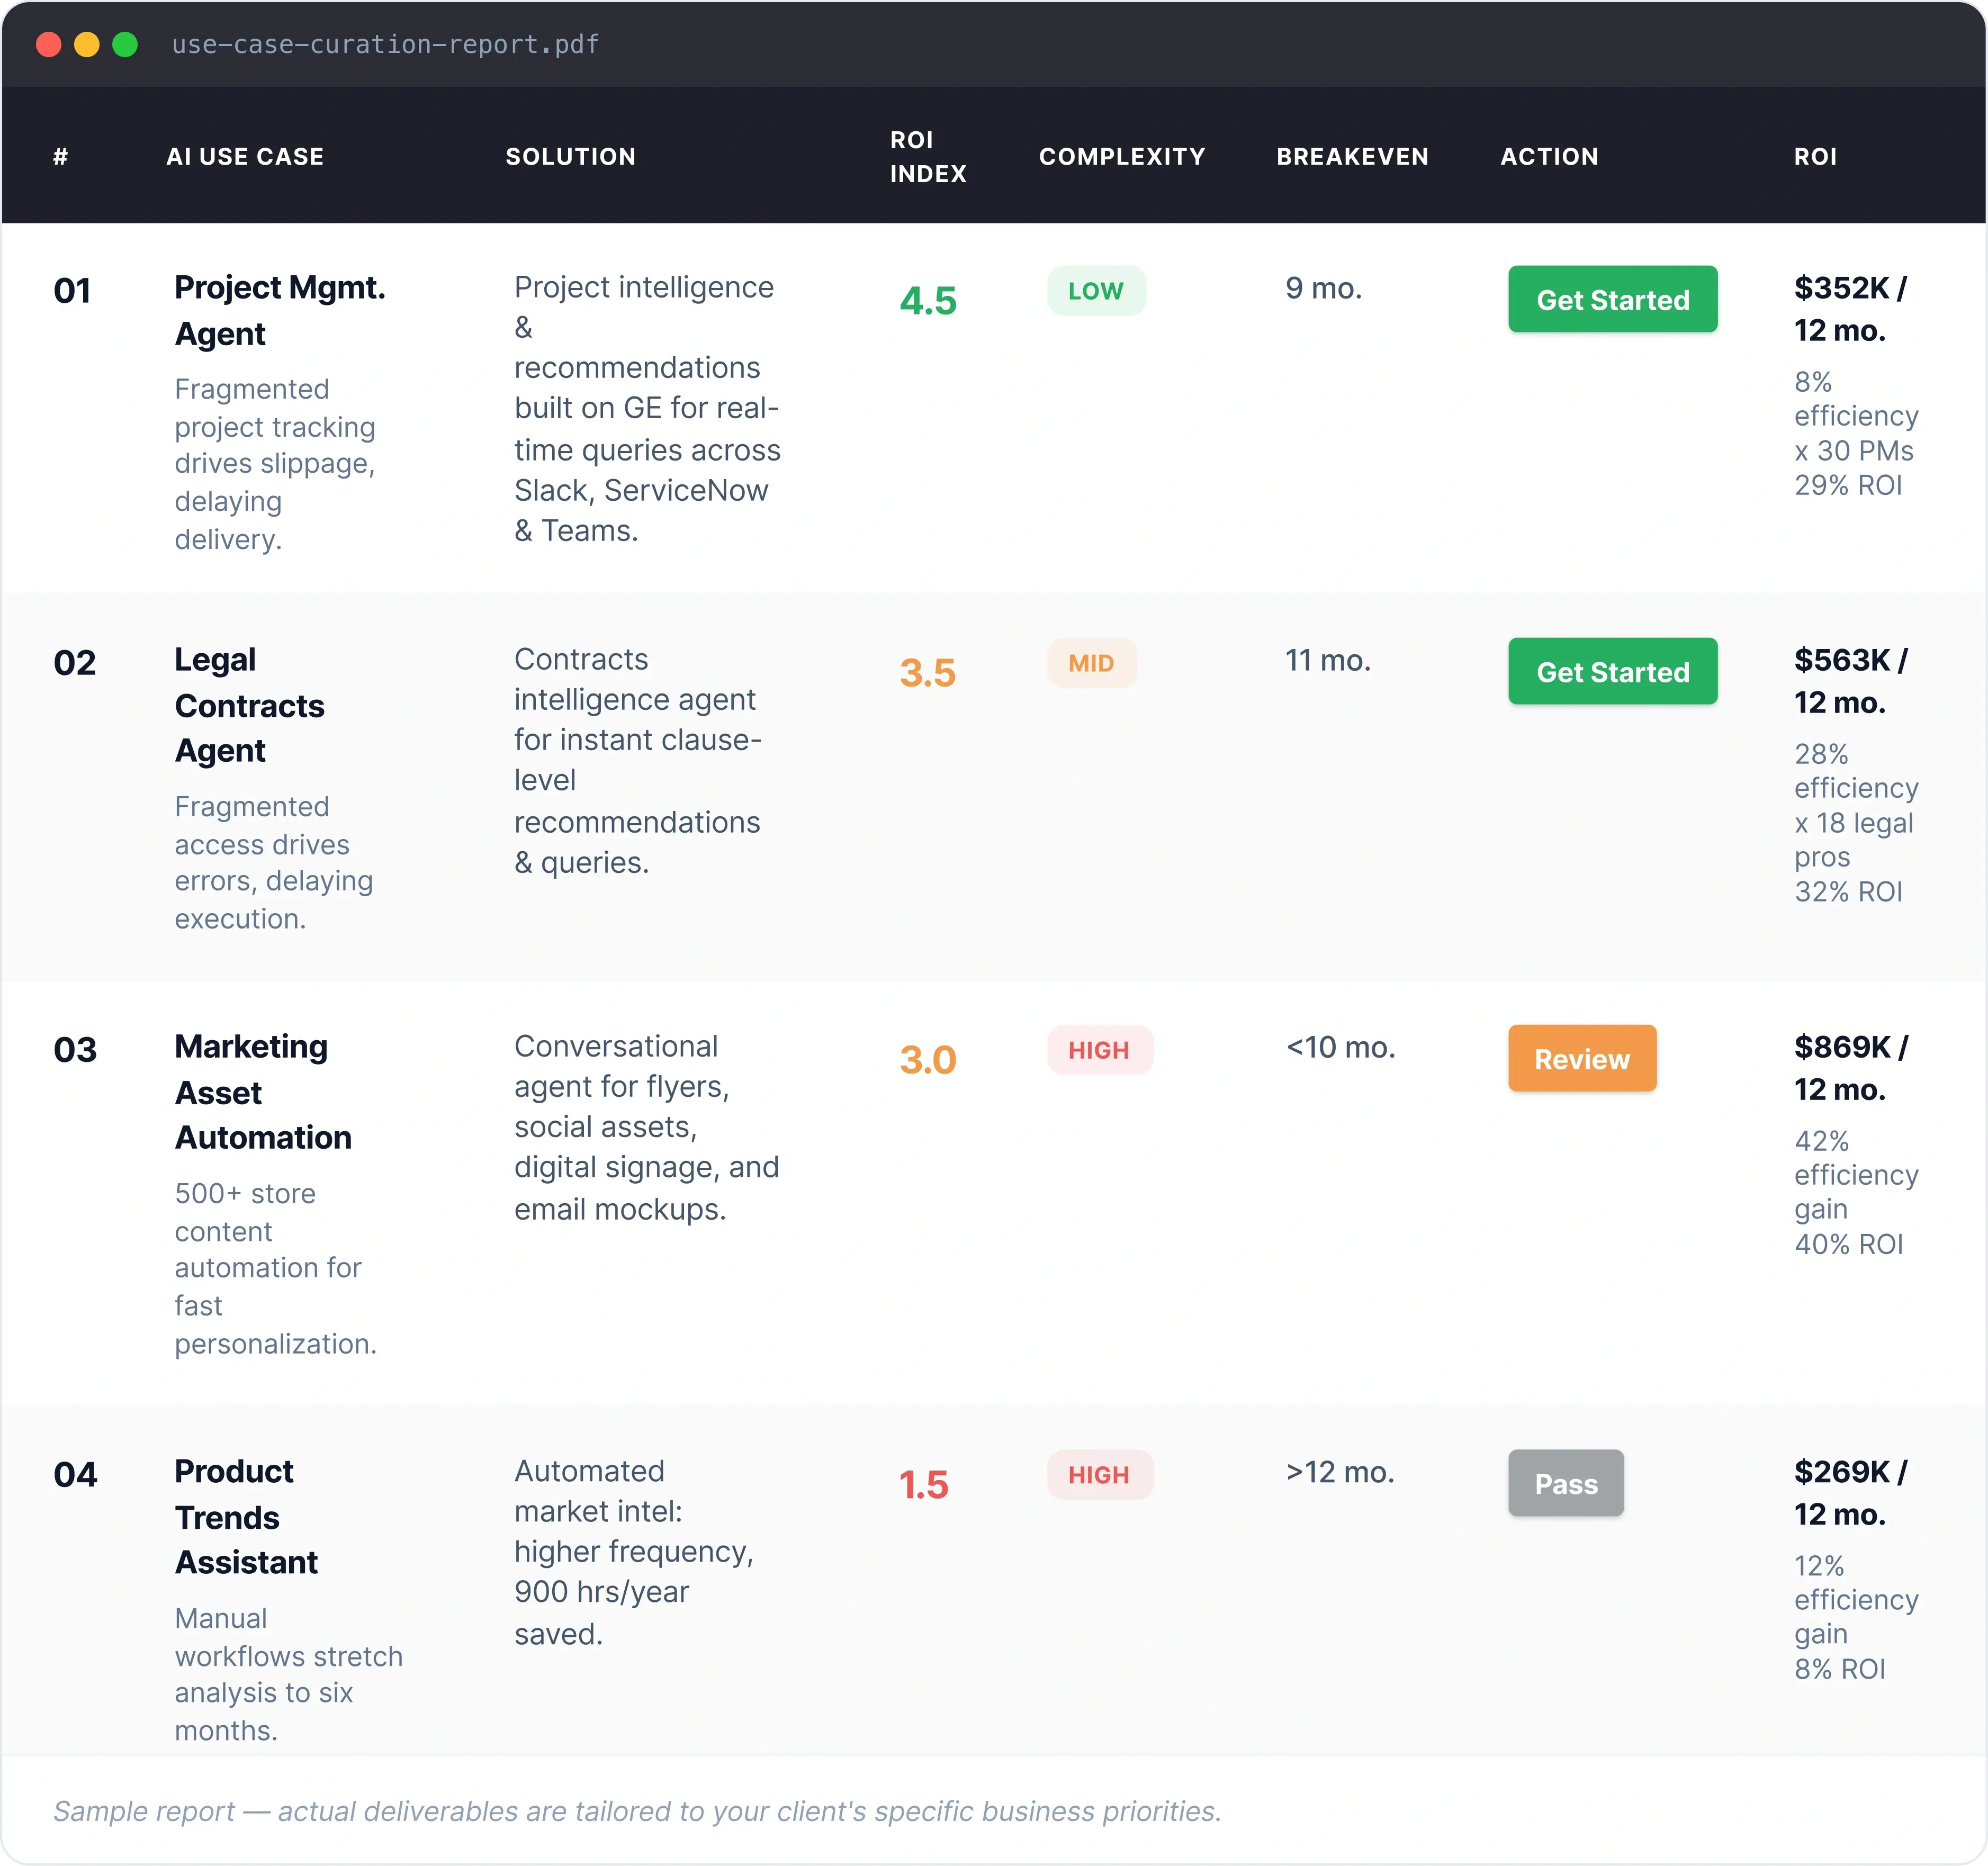
Task: Click the 4.5 ROI index value
Action: click(x=928, y=299)
